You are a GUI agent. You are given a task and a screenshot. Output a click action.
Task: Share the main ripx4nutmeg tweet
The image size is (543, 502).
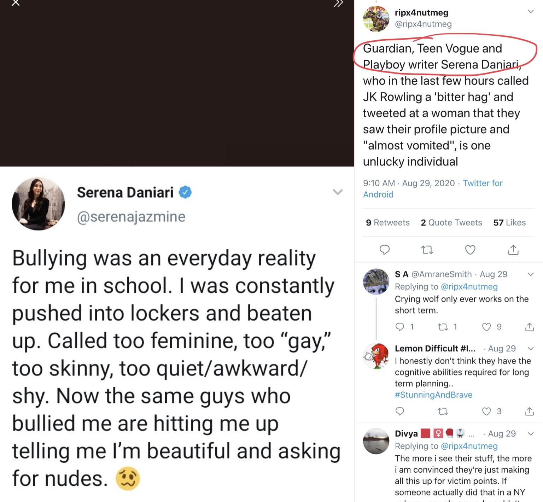tap(513, 250)
